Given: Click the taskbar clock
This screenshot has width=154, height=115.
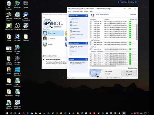Looking at the screenshot, I should [x=141, y=113].
